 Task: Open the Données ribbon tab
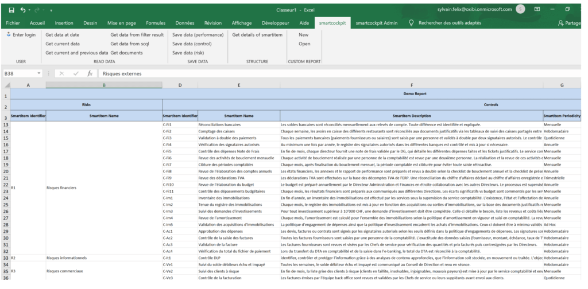pyautogui.click(x=184, y=23)
